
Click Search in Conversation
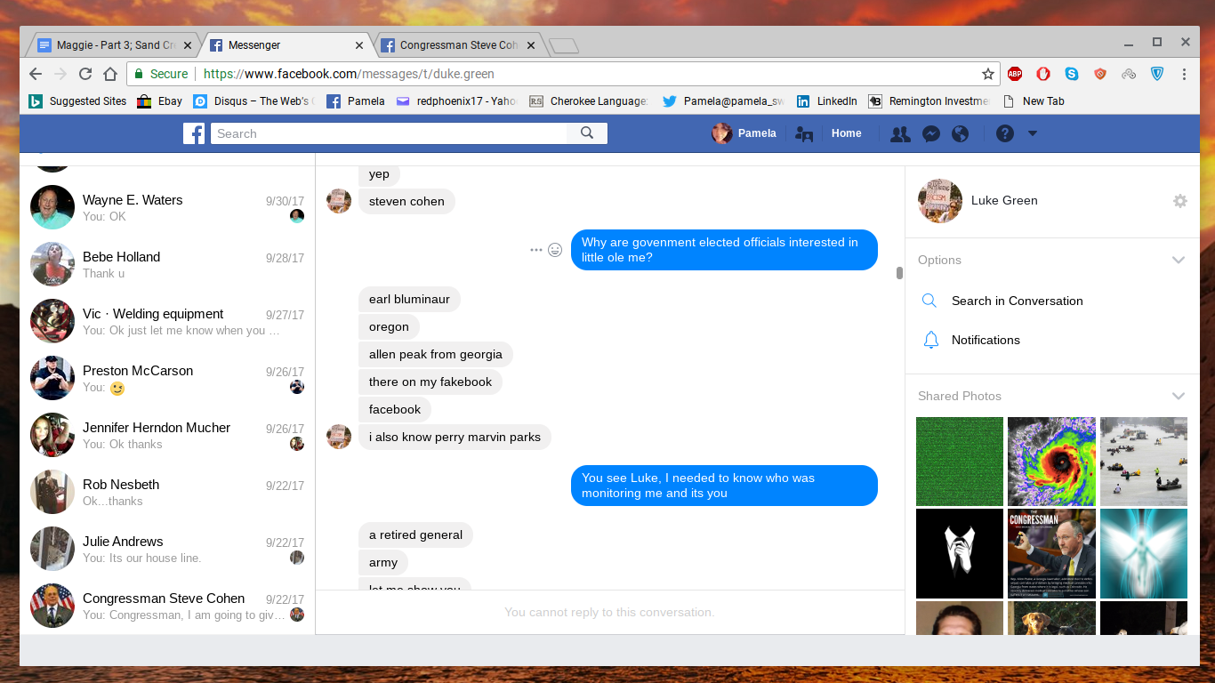(1018, 301)
